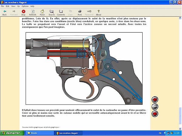Stop loading with the red Stop icon
The width and height of the screenshot is (182, 136).
(23, 13)
